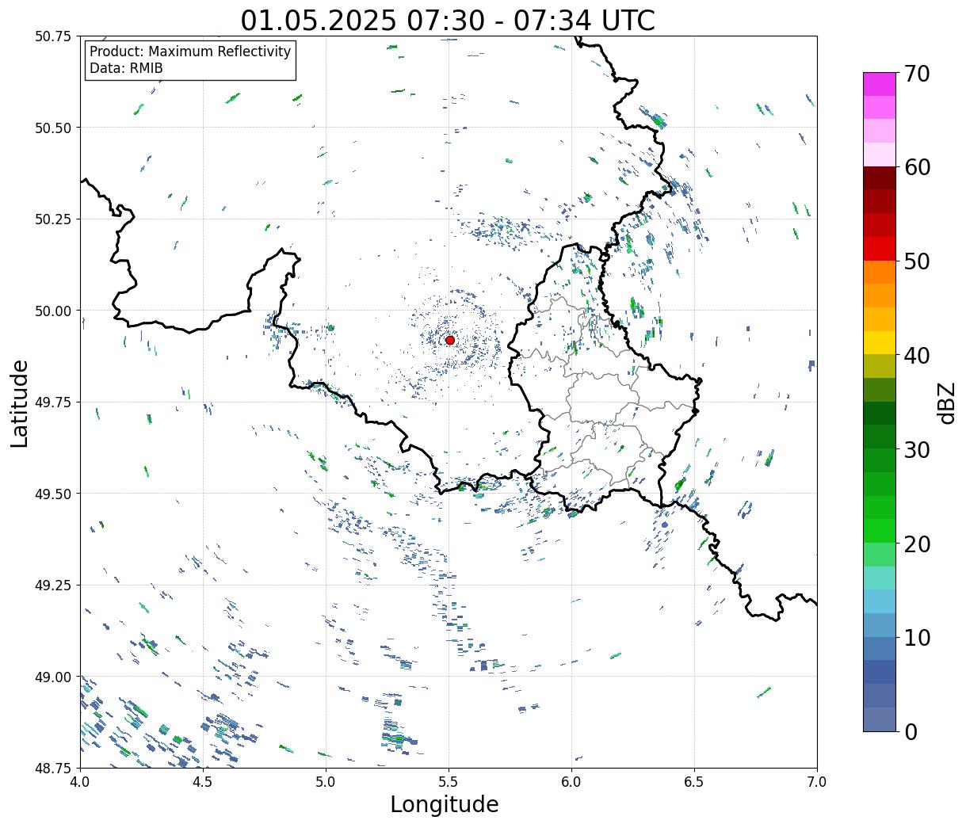Click the red radar location marker

tap(450, 340)
